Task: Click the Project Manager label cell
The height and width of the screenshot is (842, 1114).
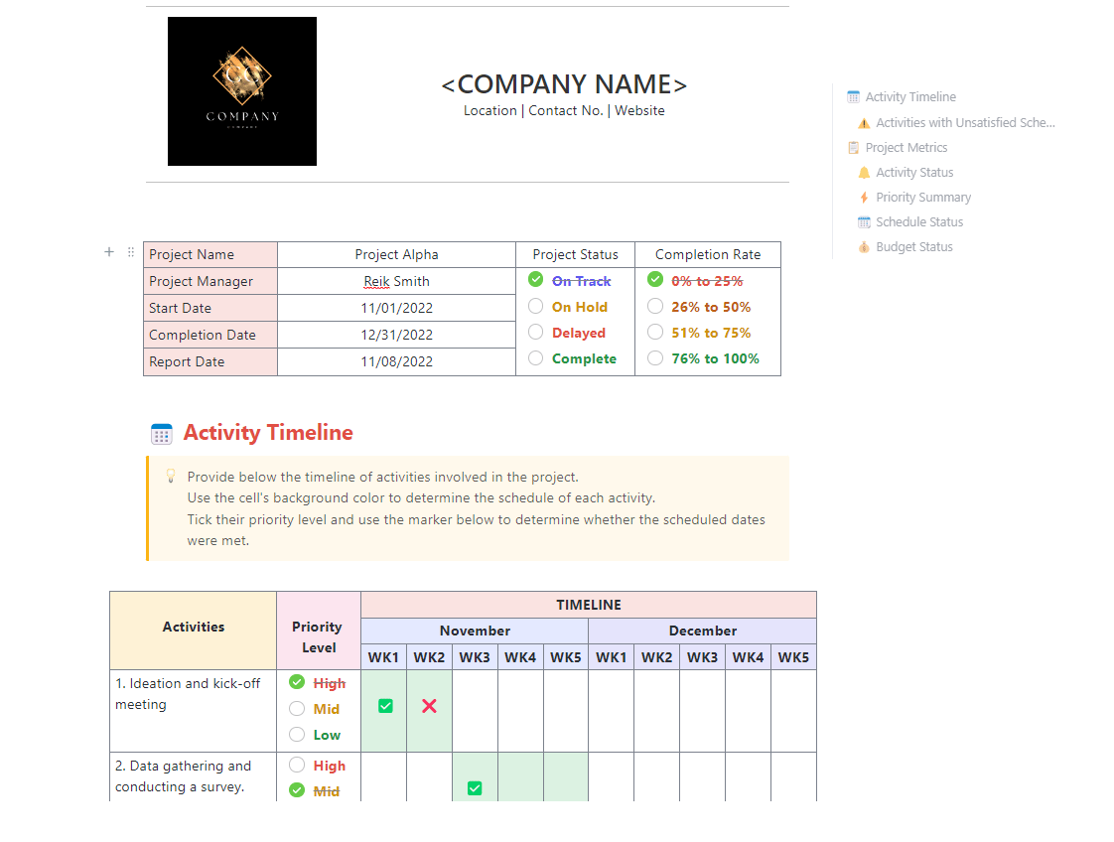Action: click(210, 281)
